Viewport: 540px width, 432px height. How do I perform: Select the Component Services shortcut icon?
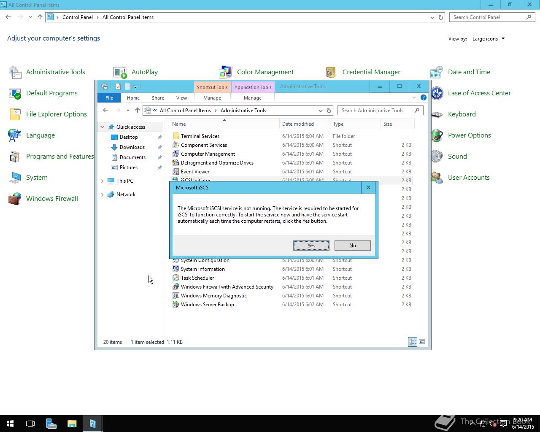[176, 145]
